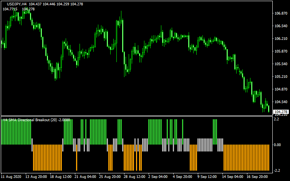Select the 11 Aug 2020 date label
The width and height of the screenshot is (290, 181).
[x=12, y=177]
